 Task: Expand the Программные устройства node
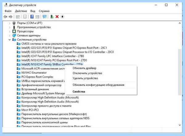point(10,27)
